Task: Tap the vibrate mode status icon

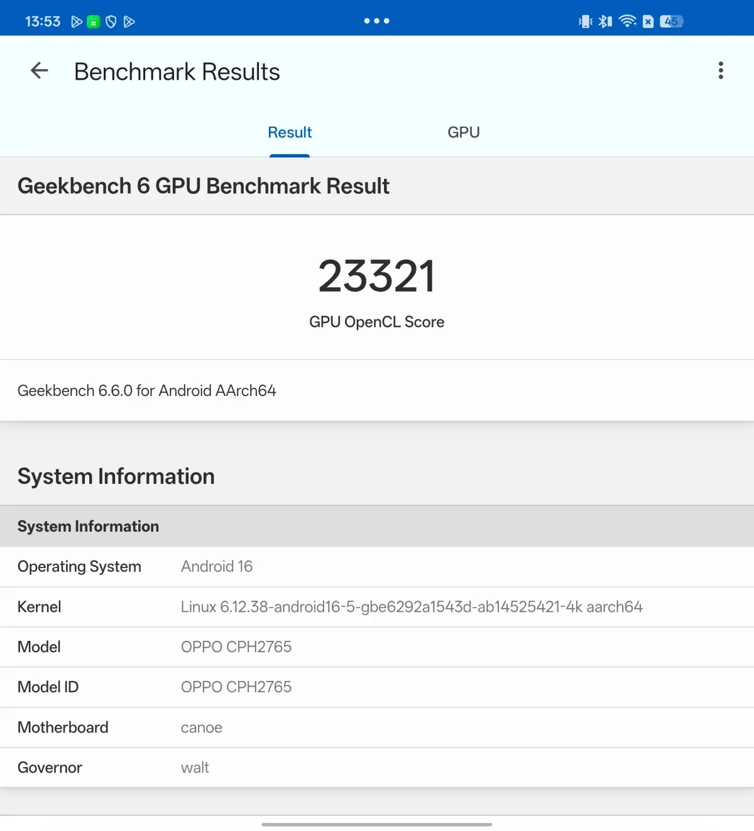Action: (x=585, y=21)
